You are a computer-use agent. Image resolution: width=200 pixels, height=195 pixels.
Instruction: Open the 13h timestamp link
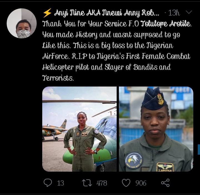click(x=174, y=13)
